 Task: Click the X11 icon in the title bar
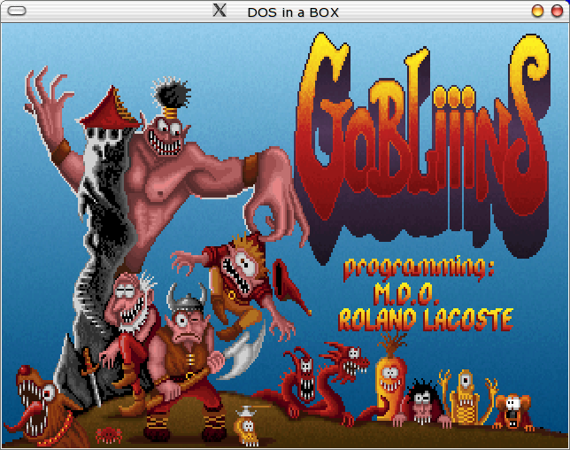[220, 10]
